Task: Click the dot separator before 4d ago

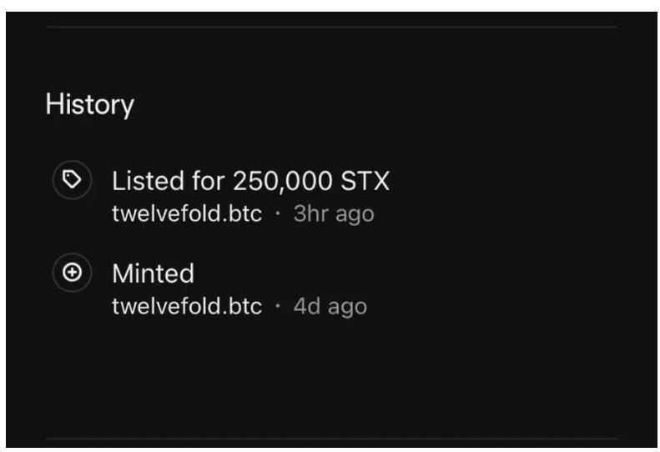Action: coord(277,306)
